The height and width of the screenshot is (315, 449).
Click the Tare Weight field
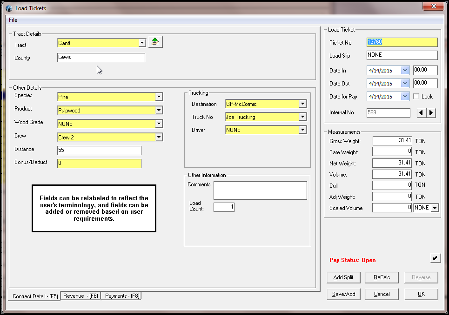click(x=392, y=151)
